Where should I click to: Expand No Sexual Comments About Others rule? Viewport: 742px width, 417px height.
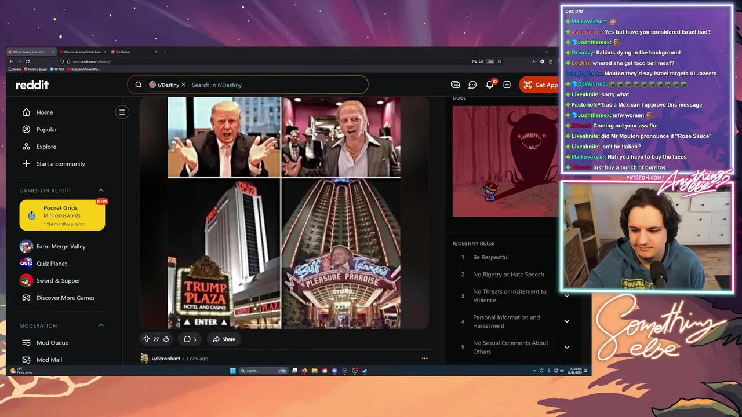[x=566, y=347]
